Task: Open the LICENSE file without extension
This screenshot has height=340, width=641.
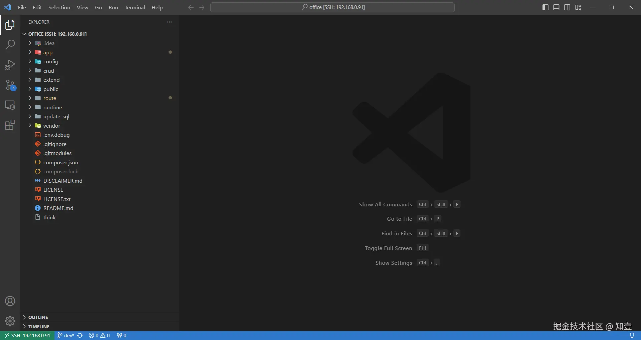Action: (x=99, y=190)
